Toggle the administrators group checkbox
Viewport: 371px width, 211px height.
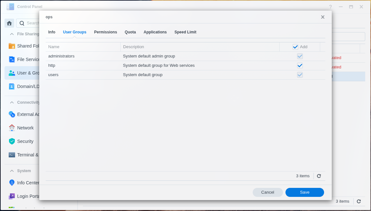(300, 56)
